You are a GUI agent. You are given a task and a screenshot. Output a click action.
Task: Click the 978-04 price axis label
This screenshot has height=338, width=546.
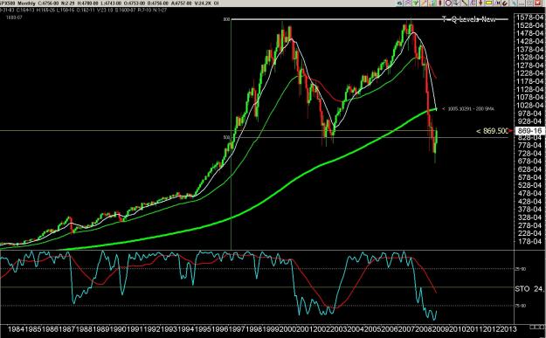(x=529, y=114)
